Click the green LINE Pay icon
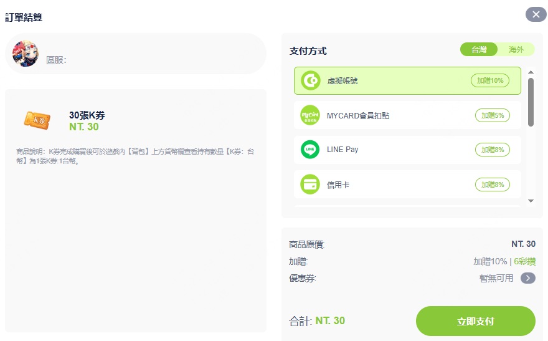548x341 pixels. (x=310, y=150)
